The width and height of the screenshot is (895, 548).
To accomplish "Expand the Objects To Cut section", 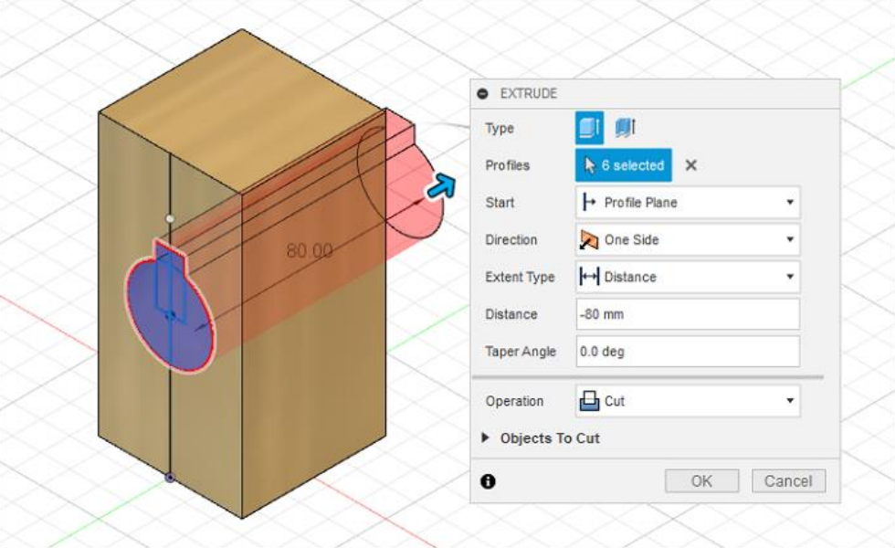I will pos(486,438).
